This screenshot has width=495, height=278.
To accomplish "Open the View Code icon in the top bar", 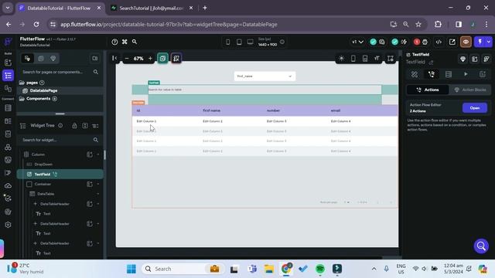I will (x=439, y=42).
